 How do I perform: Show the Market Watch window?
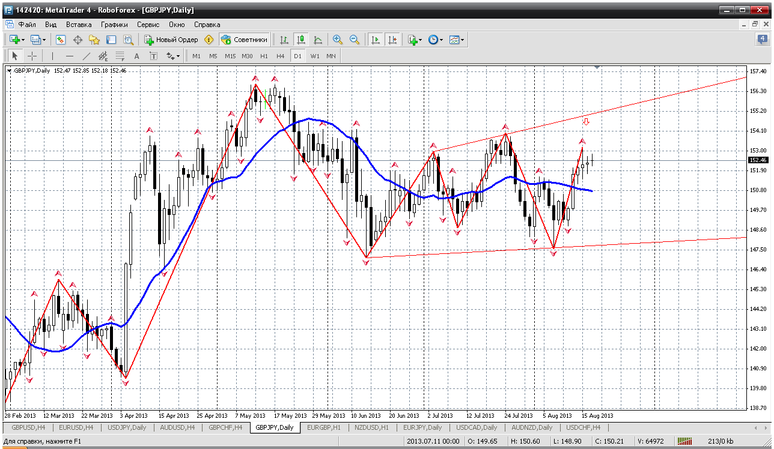coord(61,40)
